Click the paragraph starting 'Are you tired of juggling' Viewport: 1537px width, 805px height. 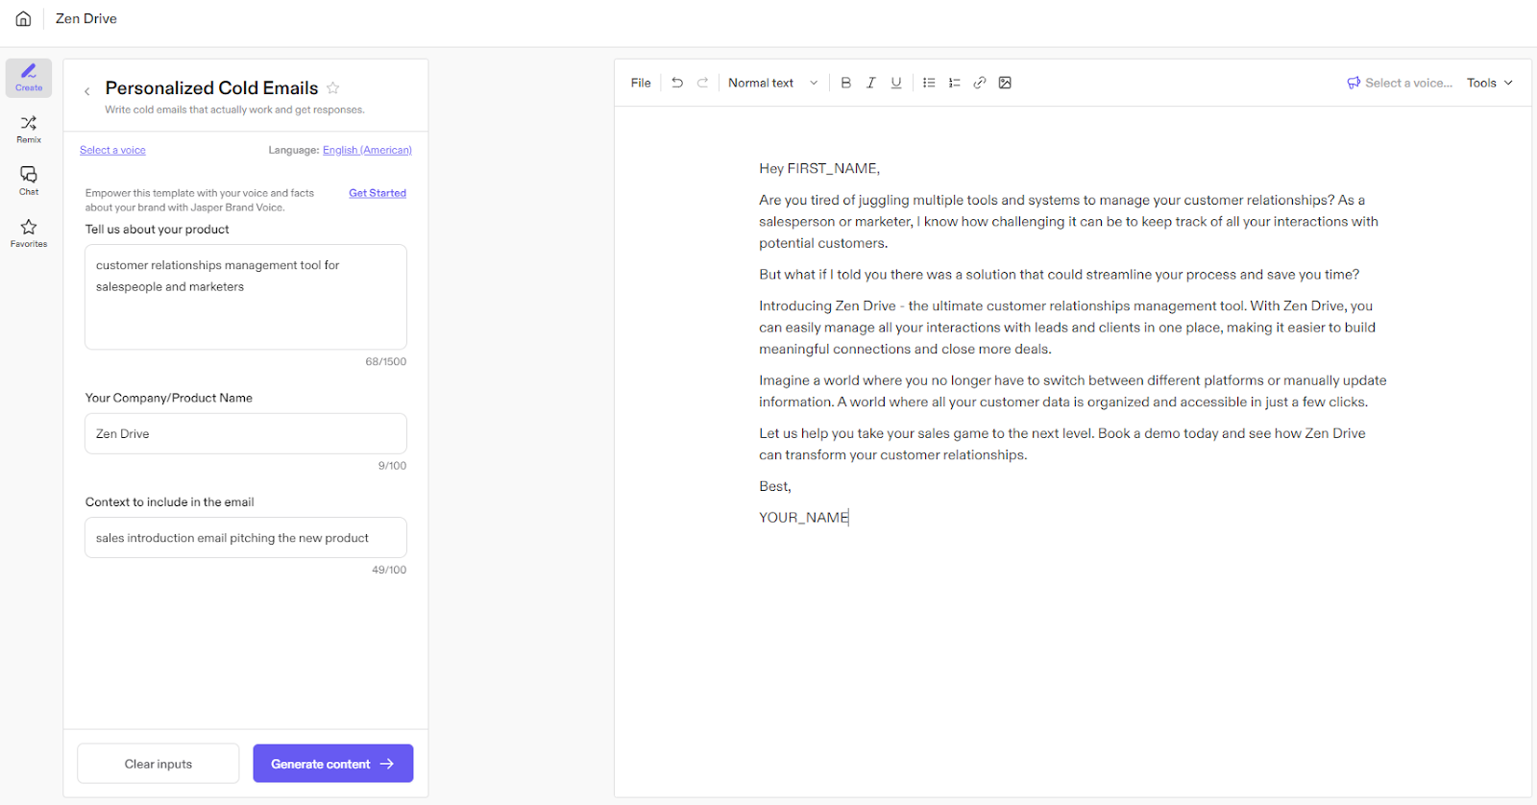tap(1068, 222)
